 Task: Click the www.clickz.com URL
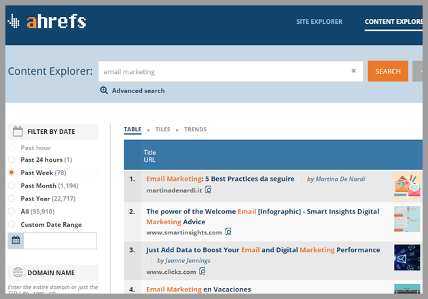[x=171, y=272]
